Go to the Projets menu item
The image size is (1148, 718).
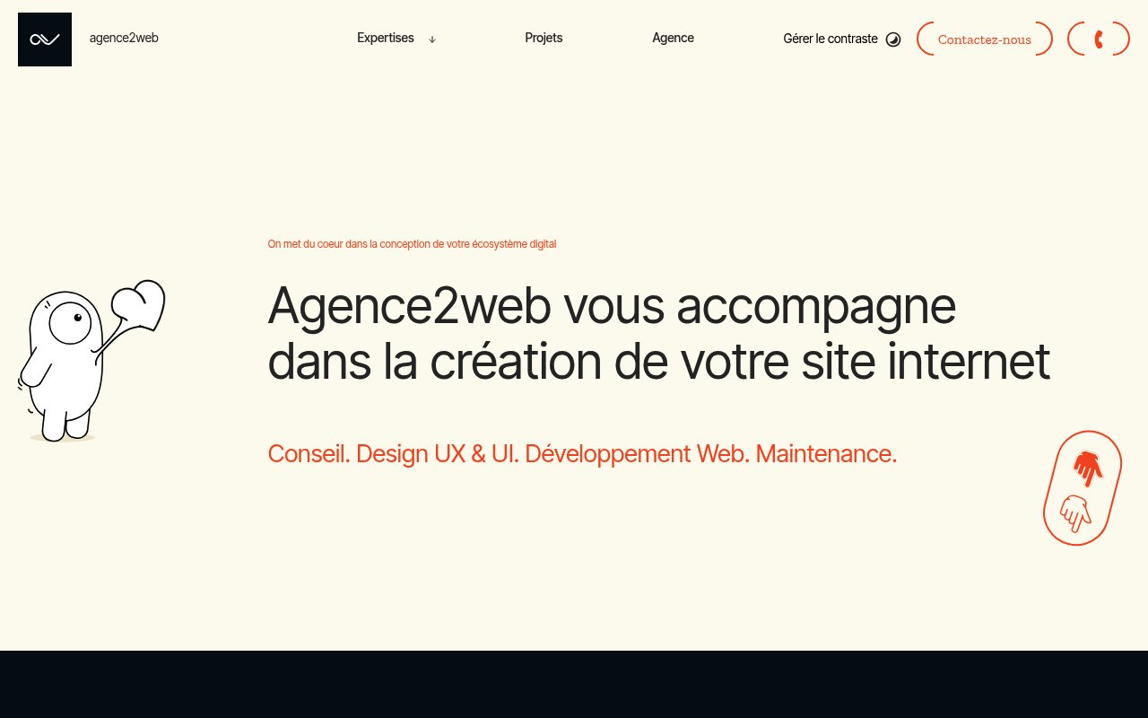tap(544, 38)
